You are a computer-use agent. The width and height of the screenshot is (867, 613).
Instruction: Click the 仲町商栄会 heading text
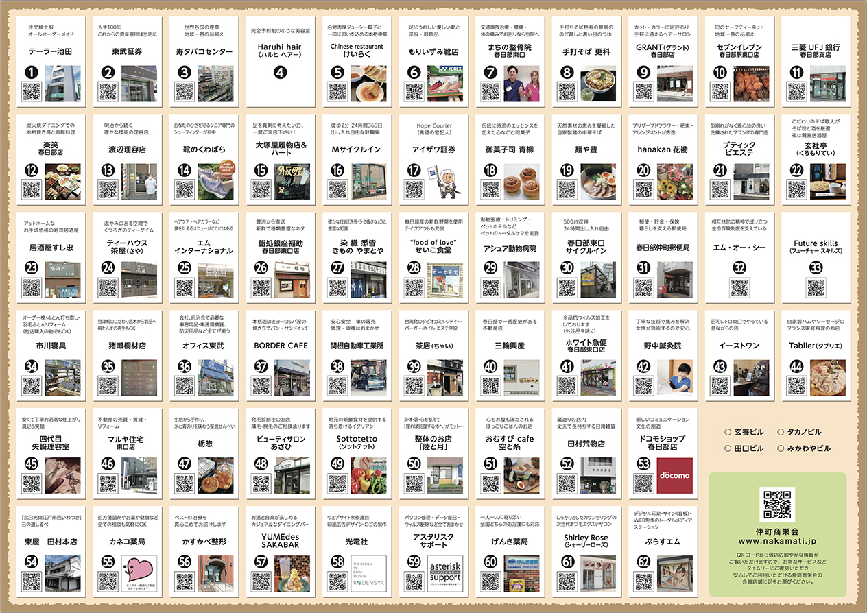point(777,531)
